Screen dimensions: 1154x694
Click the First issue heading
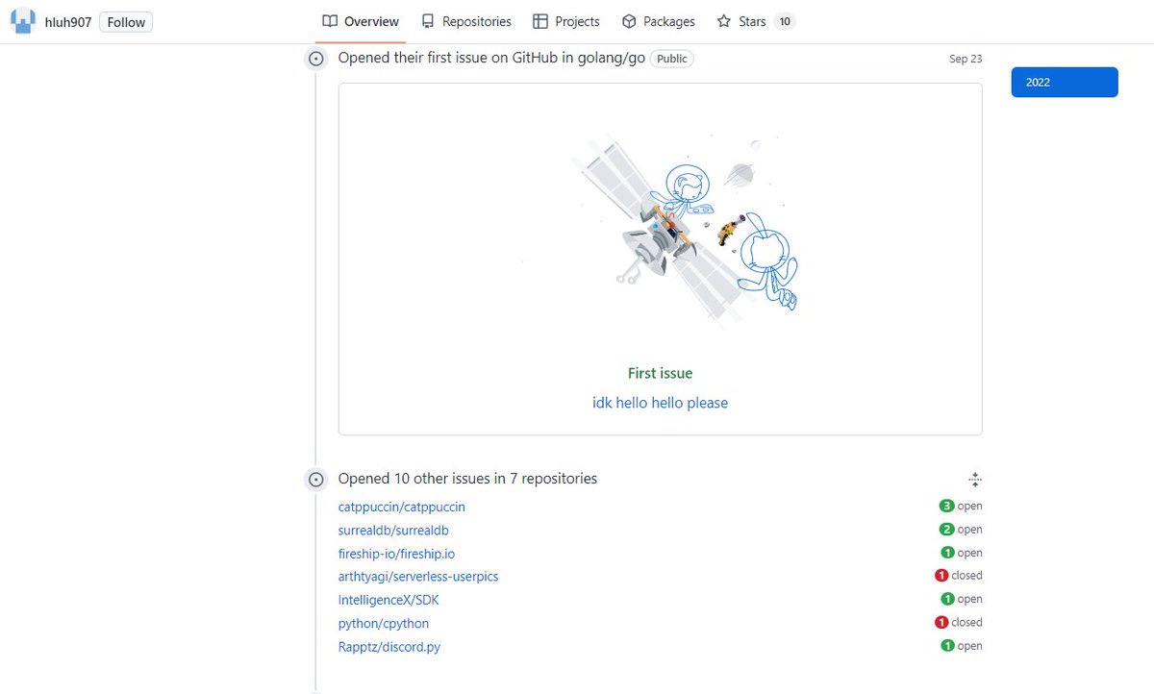pos(660,373)
